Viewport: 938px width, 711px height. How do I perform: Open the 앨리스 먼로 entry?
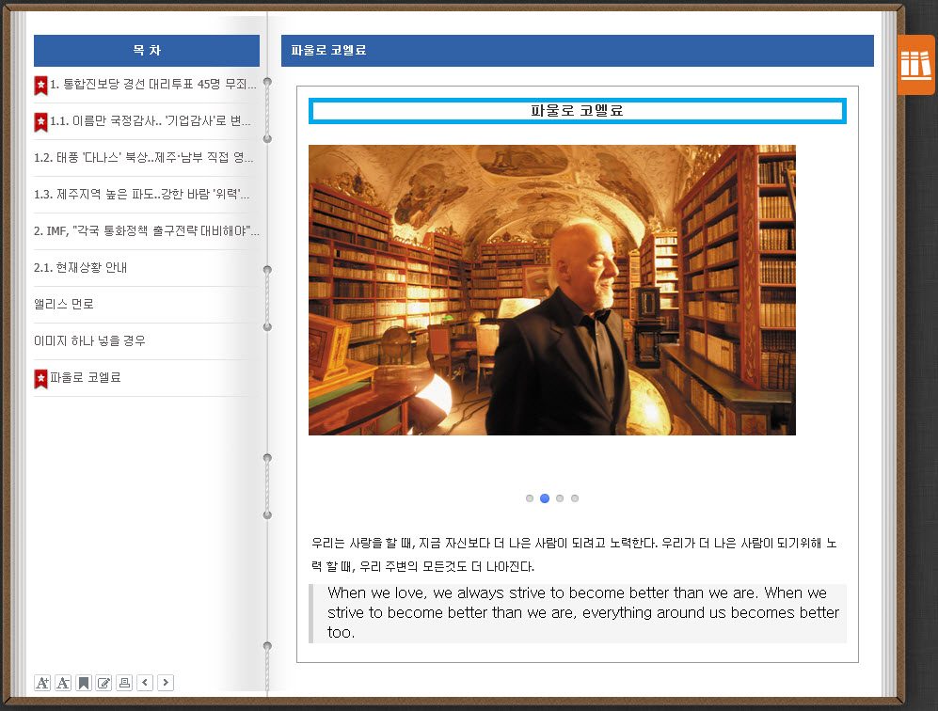[64, 304]
